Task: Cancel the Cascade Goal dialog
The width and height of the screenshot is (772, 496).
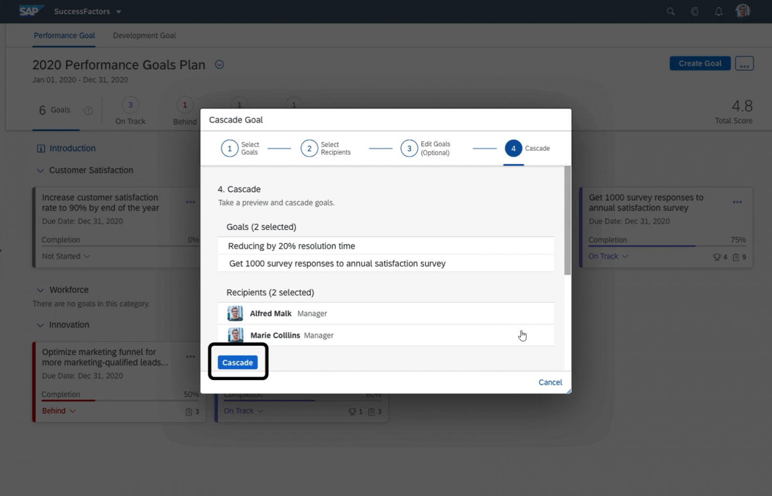Action: 550,382
